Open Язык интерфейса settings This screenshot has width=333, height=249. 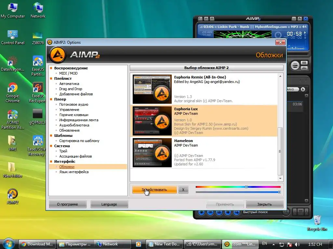tap(74, 172)
